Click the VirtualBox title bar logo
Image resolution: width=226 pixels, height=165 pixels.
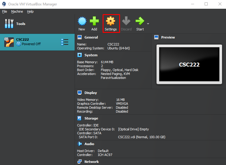pos(4,4)
